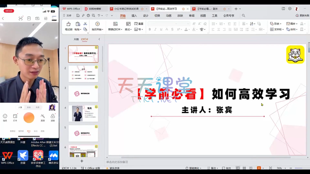The width and height of the screenshot is (310, 174).
Task: Click the Format Painter (格式刷) icon
Action: [68, 26]
